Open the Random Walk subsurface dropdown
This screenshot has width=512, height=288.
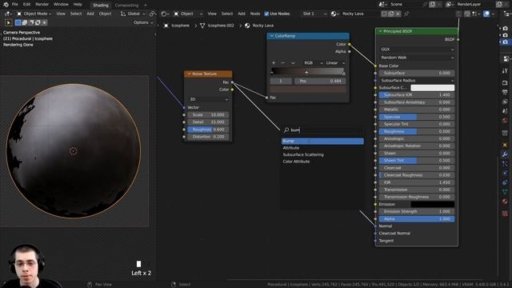tap(417, 58)
